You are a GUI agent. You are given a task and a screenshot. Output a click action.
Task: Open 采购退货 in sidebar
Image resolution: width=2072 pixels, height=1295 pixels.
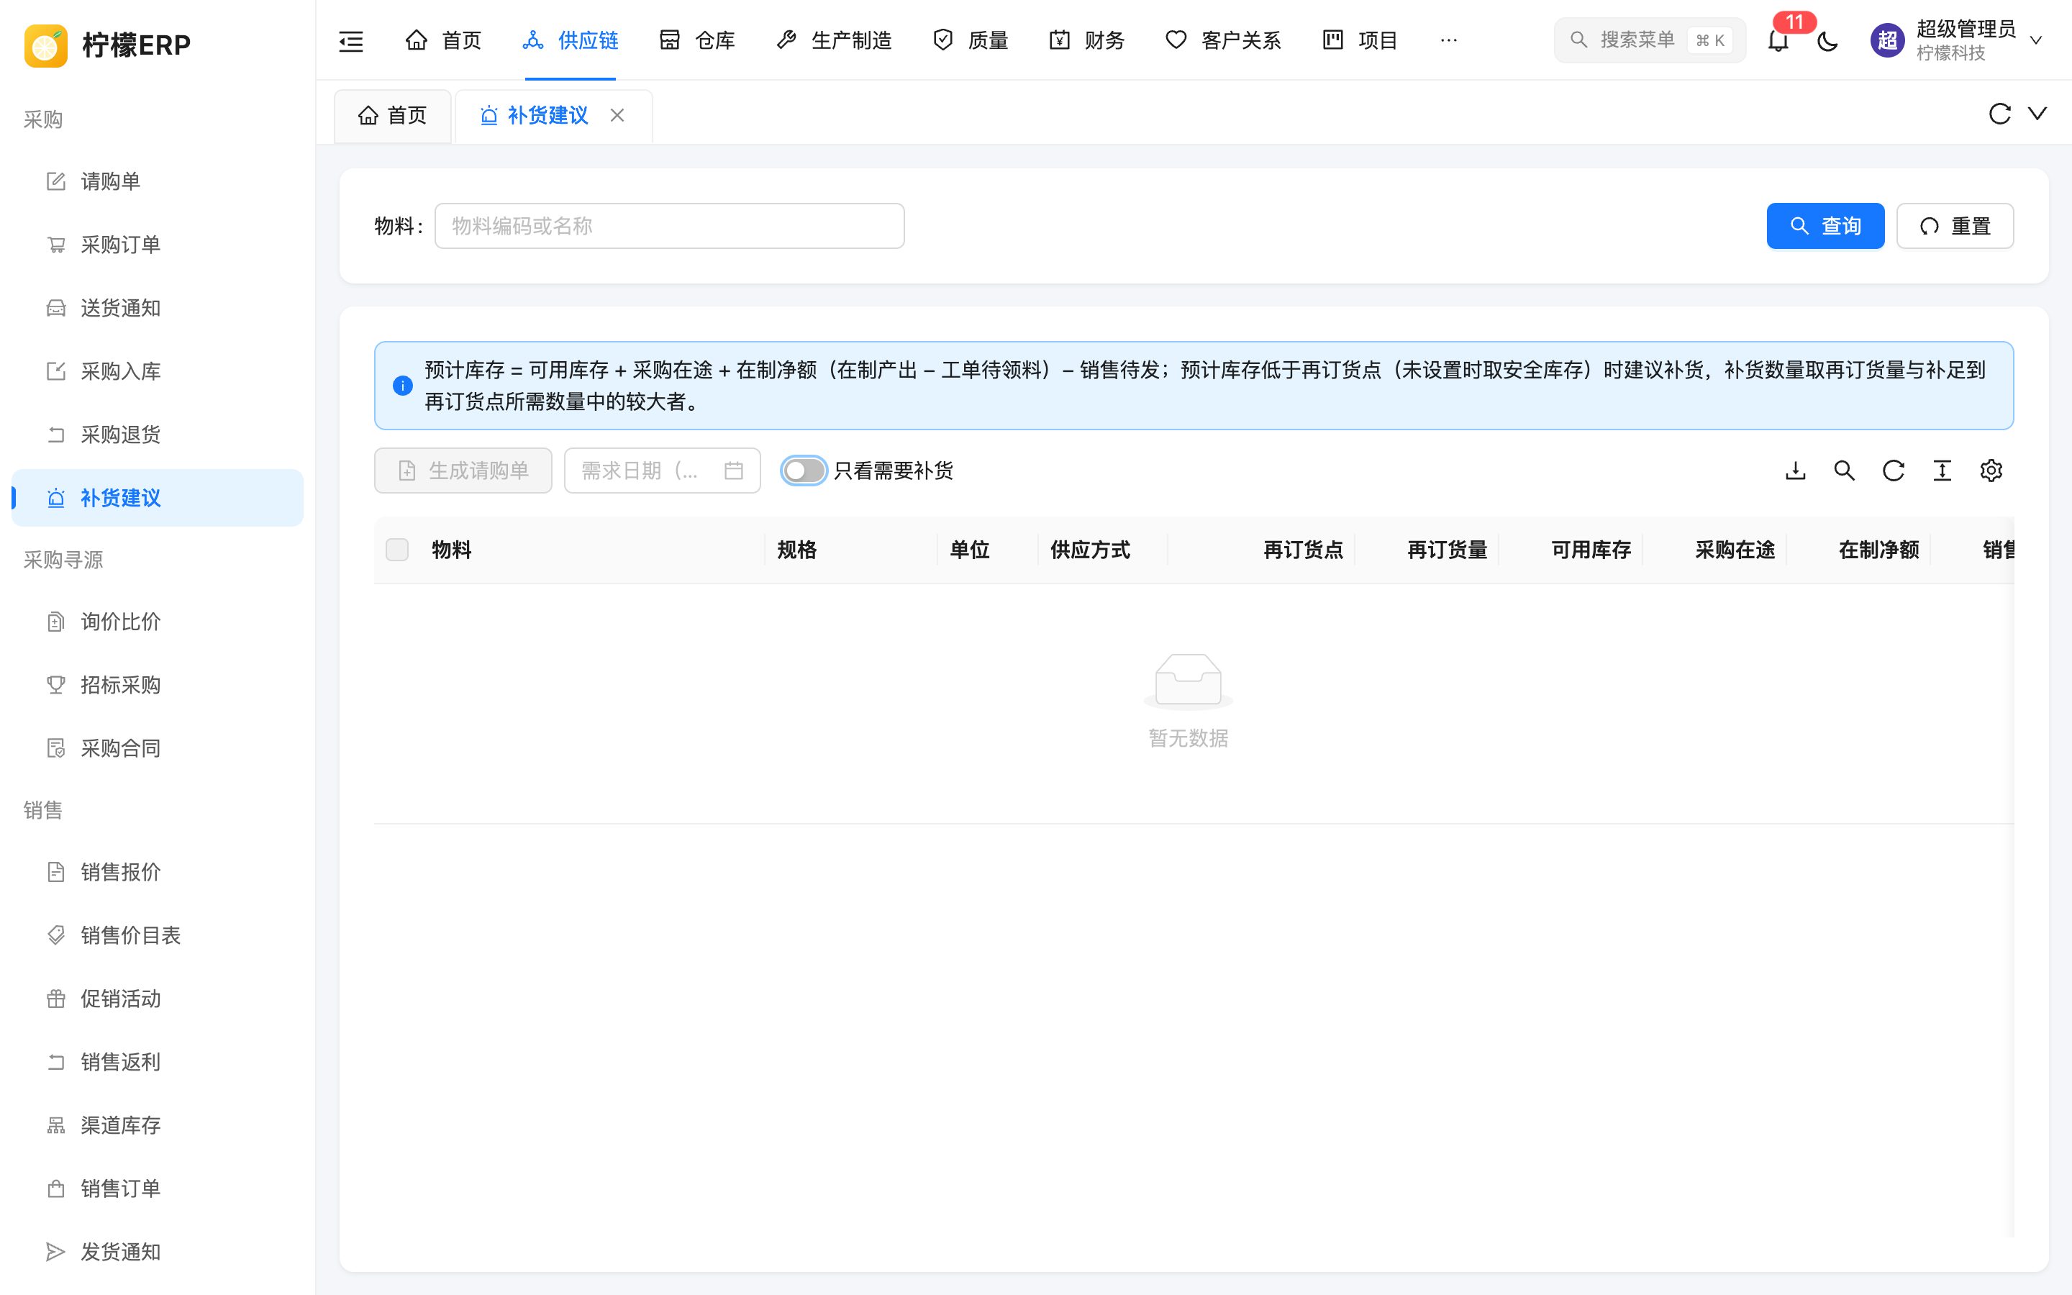pyautogui.click(x=158, y=435)
